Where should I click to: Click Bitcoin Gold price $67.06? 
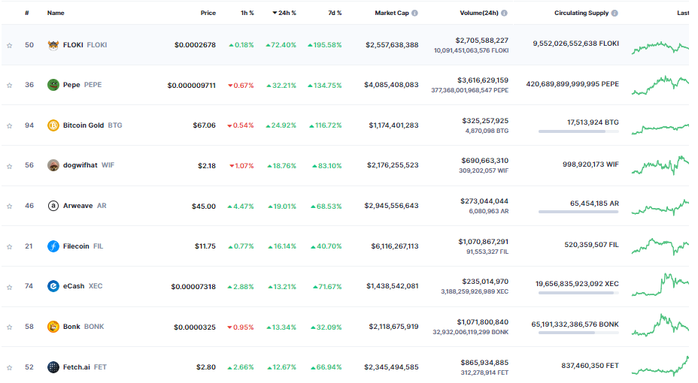[205, 125]
